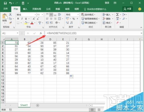This screenshot has height=112, width=144.
Task: Increase the indent
Action: pos(51,23)
